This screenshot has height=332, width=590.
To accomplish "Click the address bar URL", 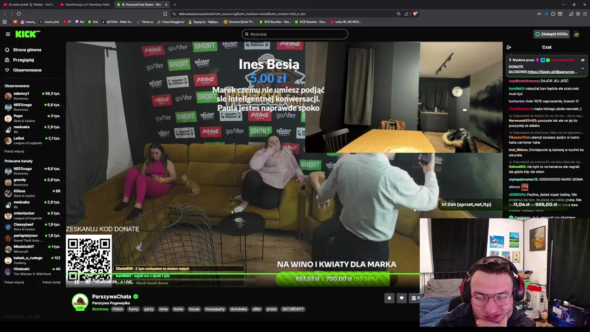I will click(x=242, y=14).
